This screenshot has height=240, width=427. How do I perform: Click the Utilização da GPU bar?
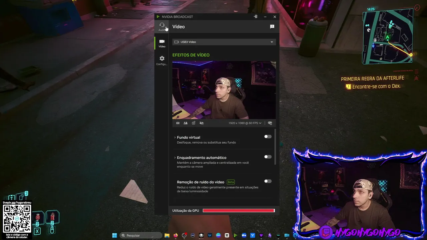tap(239, 211)
